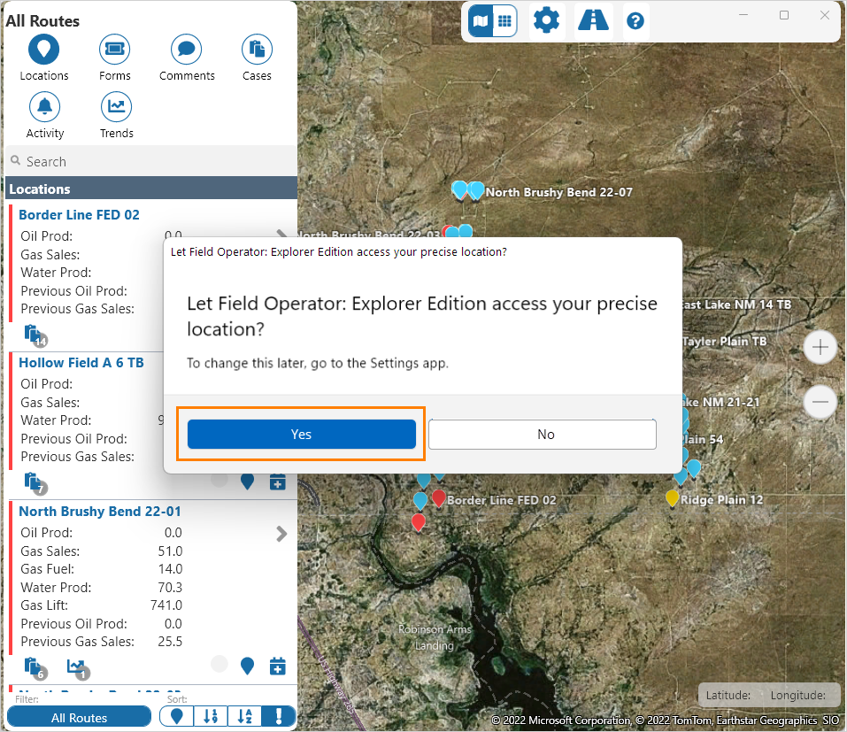Open settings gear in top toolbar
The height and width of the screenshot is (732, 847).
click(x=546, y=20)
